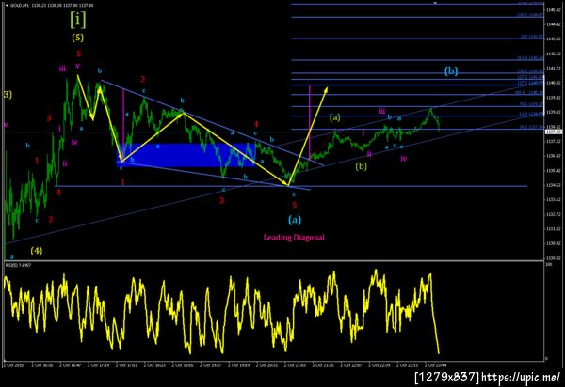Click the 2 Oct 17:19 time label
Image resolution: width=565 pixels, height=387 pixels.
[x=98, y=365]
